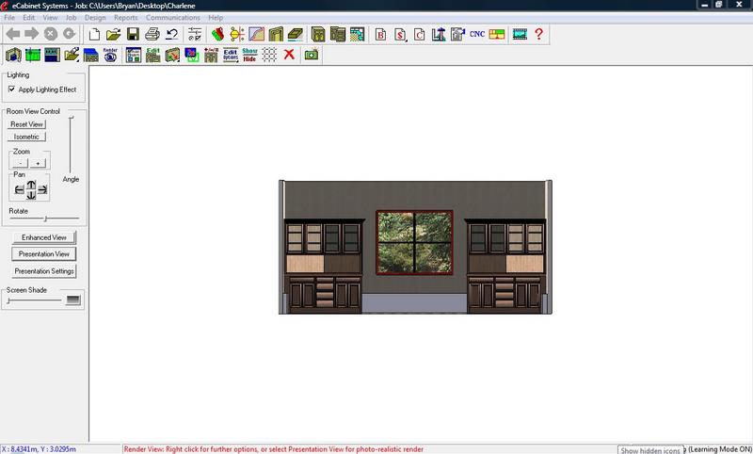Click the Reset View button
Screen dimensions: 753x454
click(x=26, y=124)
